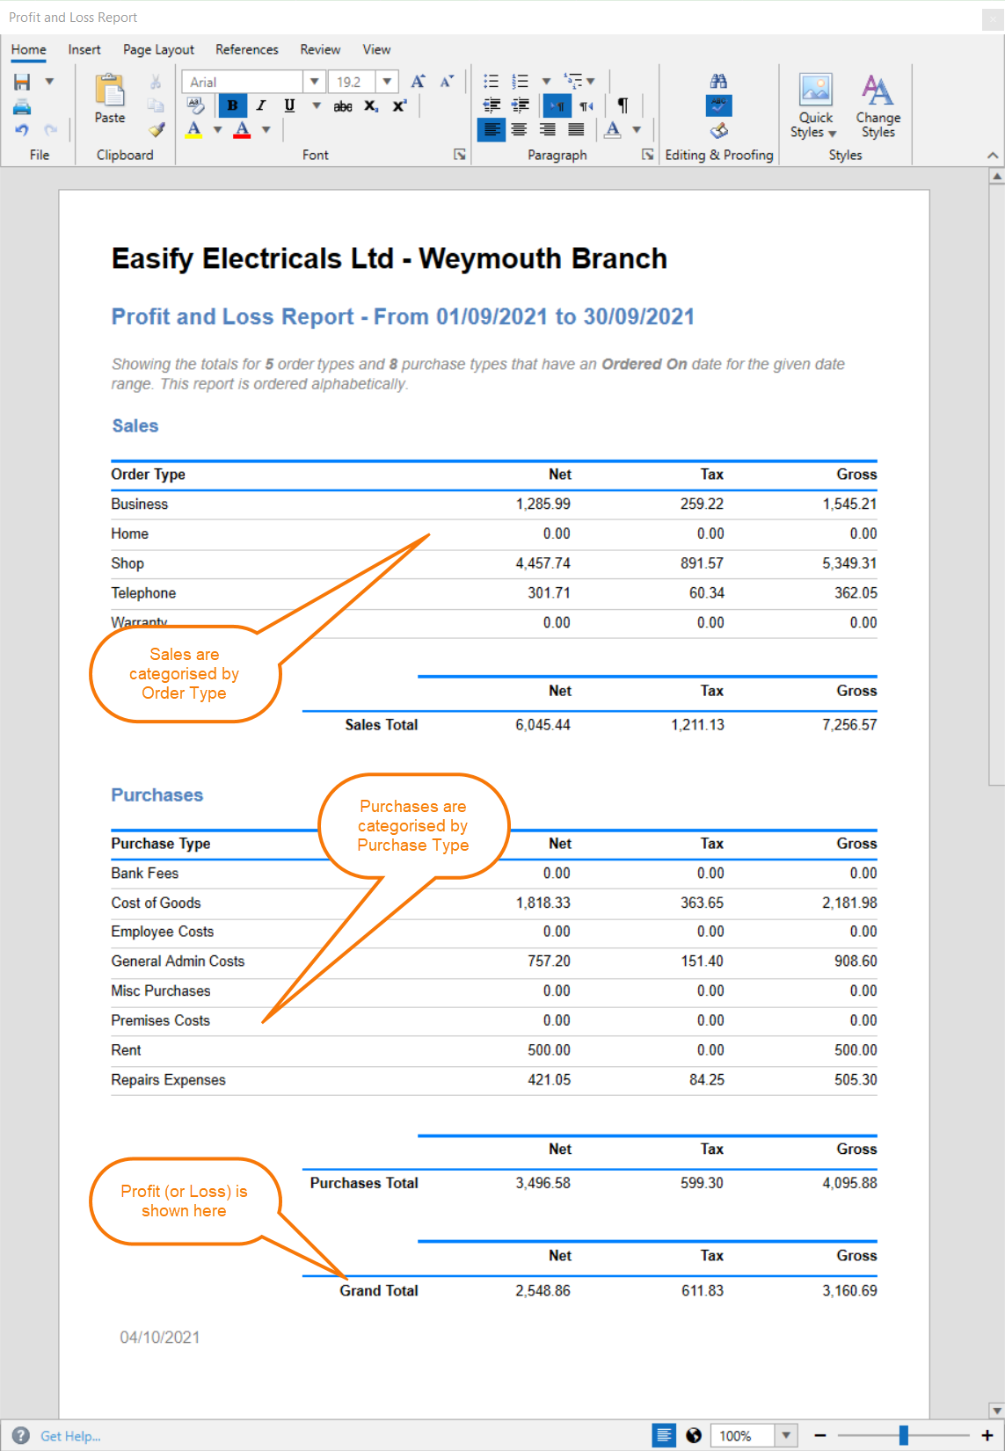Click the Save document icon
The image size is (1005, 1451).
(x=22, y=82)
